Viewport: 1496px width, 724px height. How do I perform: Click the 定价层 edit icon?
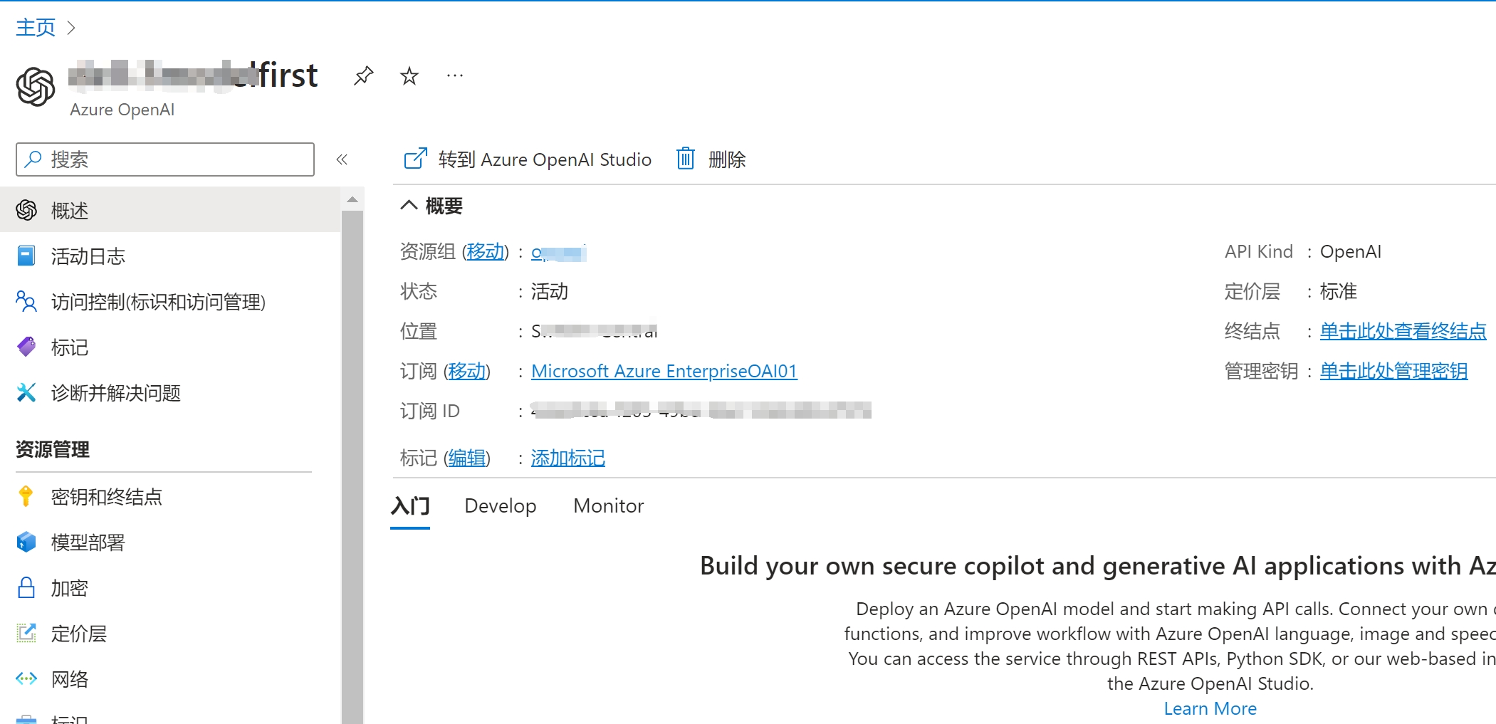click(x=26, y=633)
